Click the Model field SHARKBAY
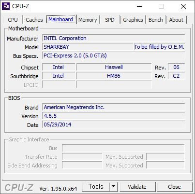Image resolution: width=195 pixels, height=194 pixels. click(88, 47)
